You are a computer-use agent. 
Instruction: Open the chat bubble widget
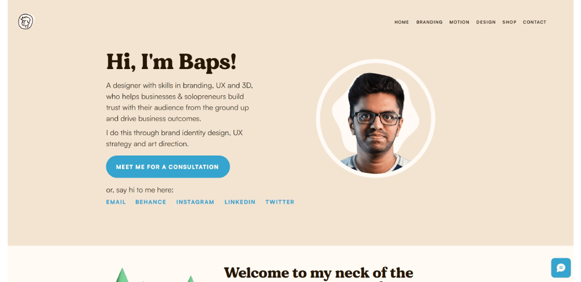point(561,267)
